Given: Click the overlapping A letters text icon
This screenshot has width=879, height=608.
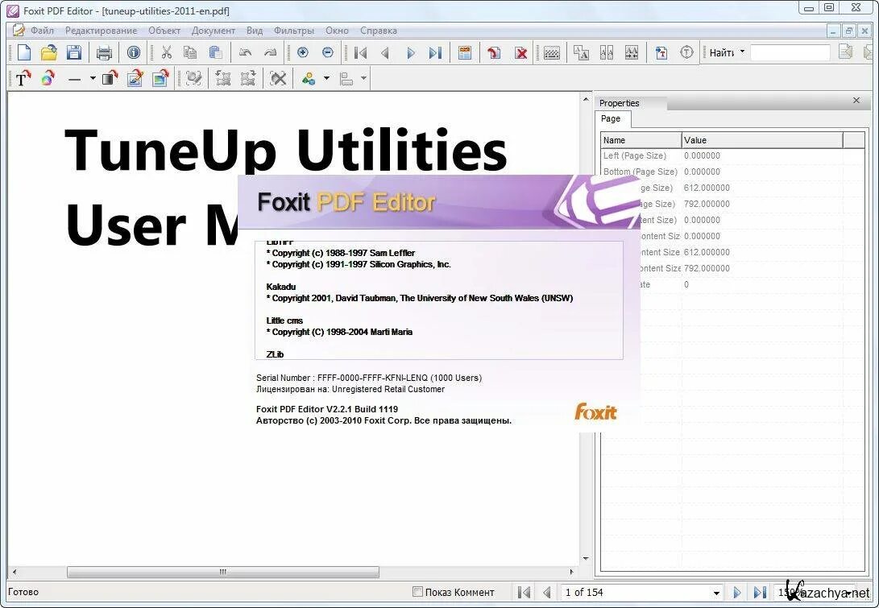Looking at the screenshot, I should click(x=582, y=52).
